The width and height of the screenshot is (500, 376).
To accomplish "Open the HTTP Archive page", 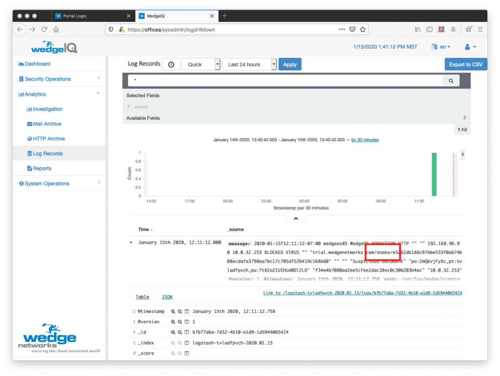I will click(46, 139).
